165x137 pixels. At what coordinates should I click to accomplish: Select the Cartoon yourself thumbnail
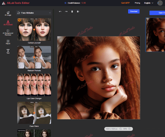[x=34, y=29]
